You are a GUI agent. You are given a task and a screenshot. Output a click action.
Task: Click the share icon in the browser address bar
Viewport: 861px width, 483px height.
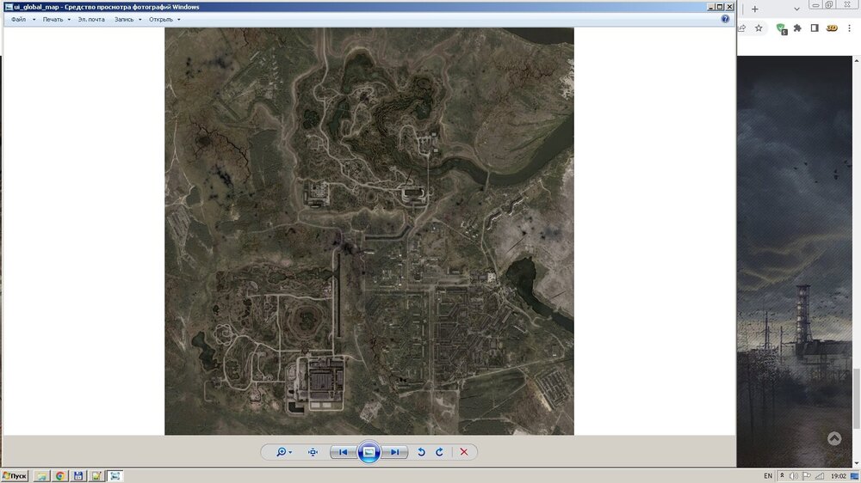pos(742,28)
